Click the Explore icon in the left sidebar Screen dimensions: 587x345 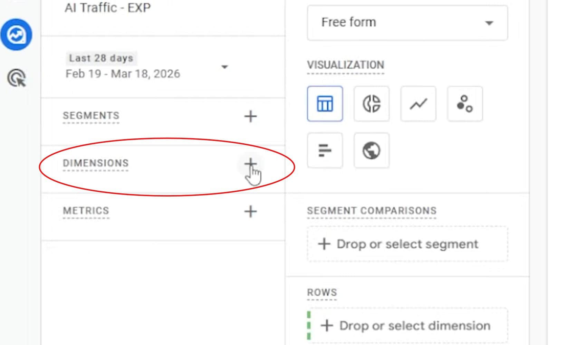coord(16,78)
